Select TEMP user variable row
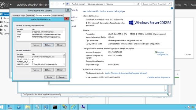Screen dimensions: 196x110 40,34
